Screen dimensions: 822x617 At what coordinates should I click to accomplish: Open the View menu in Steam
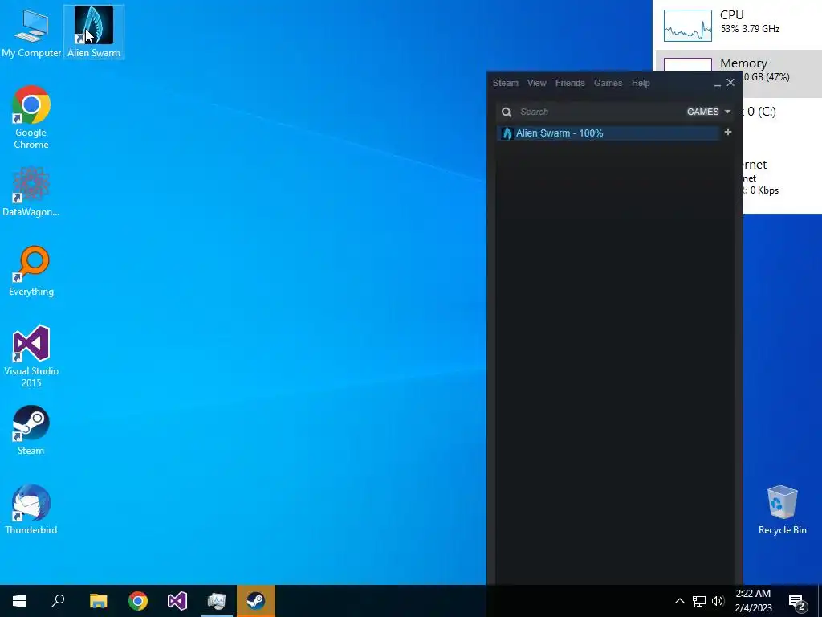537,83
